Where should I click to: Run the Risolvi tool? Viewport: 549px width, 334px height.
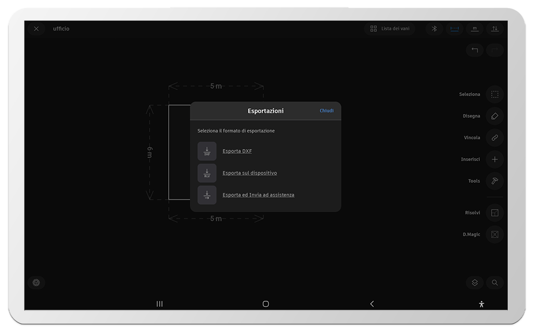(494, 213)
